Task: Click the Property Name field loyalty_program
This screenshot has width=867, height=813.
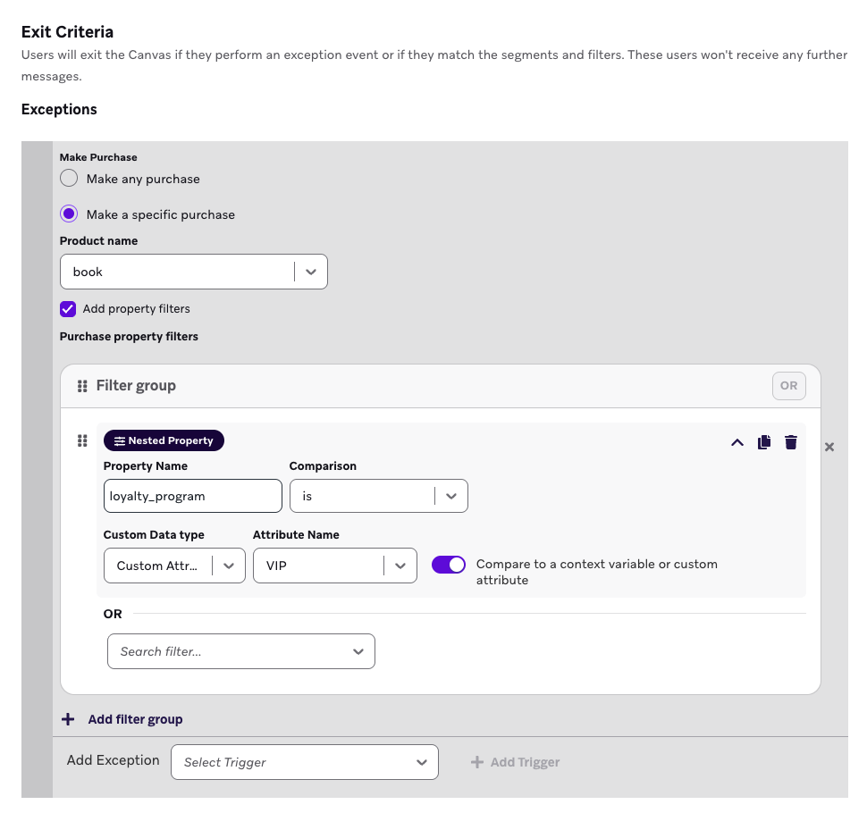Action: tap(192, 496)
